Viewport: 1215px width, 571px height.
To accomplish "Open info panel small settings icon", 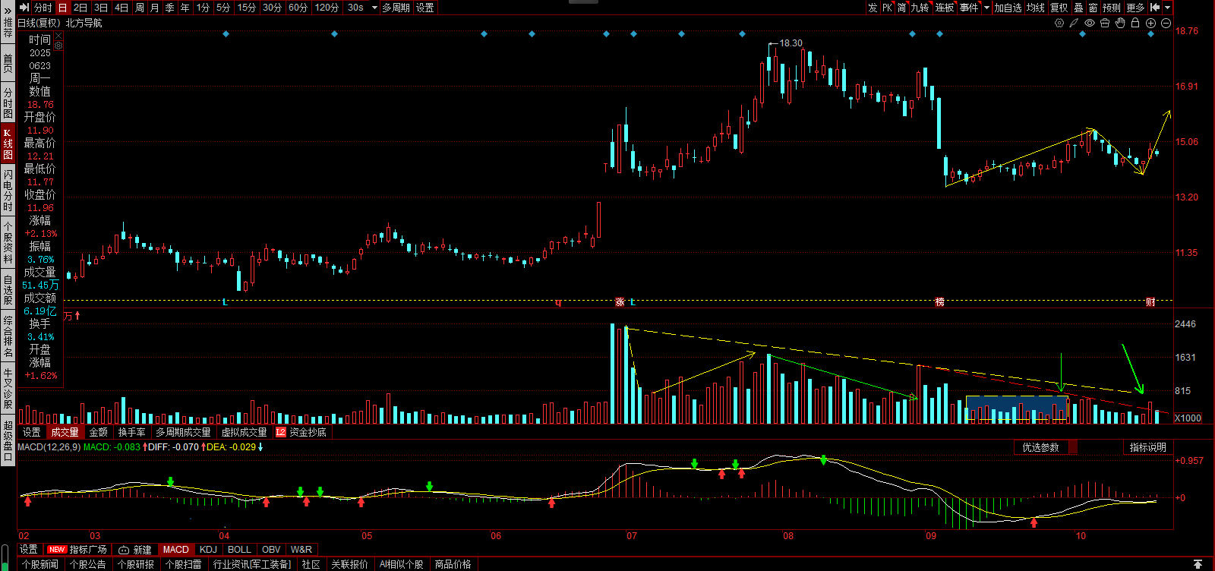I will click(58, 46).
